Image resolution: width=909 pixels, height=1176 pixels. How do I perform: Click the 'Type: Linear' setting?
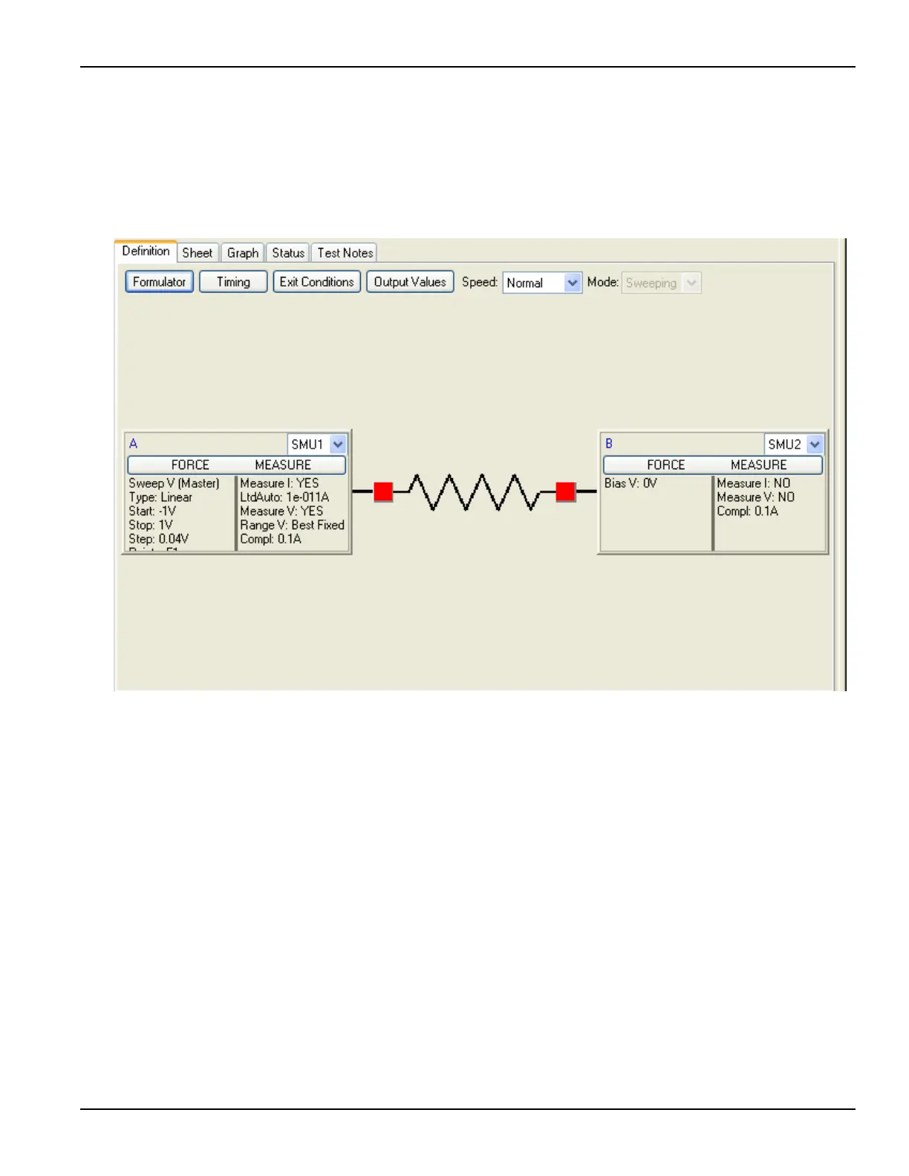tap(160, 497)
